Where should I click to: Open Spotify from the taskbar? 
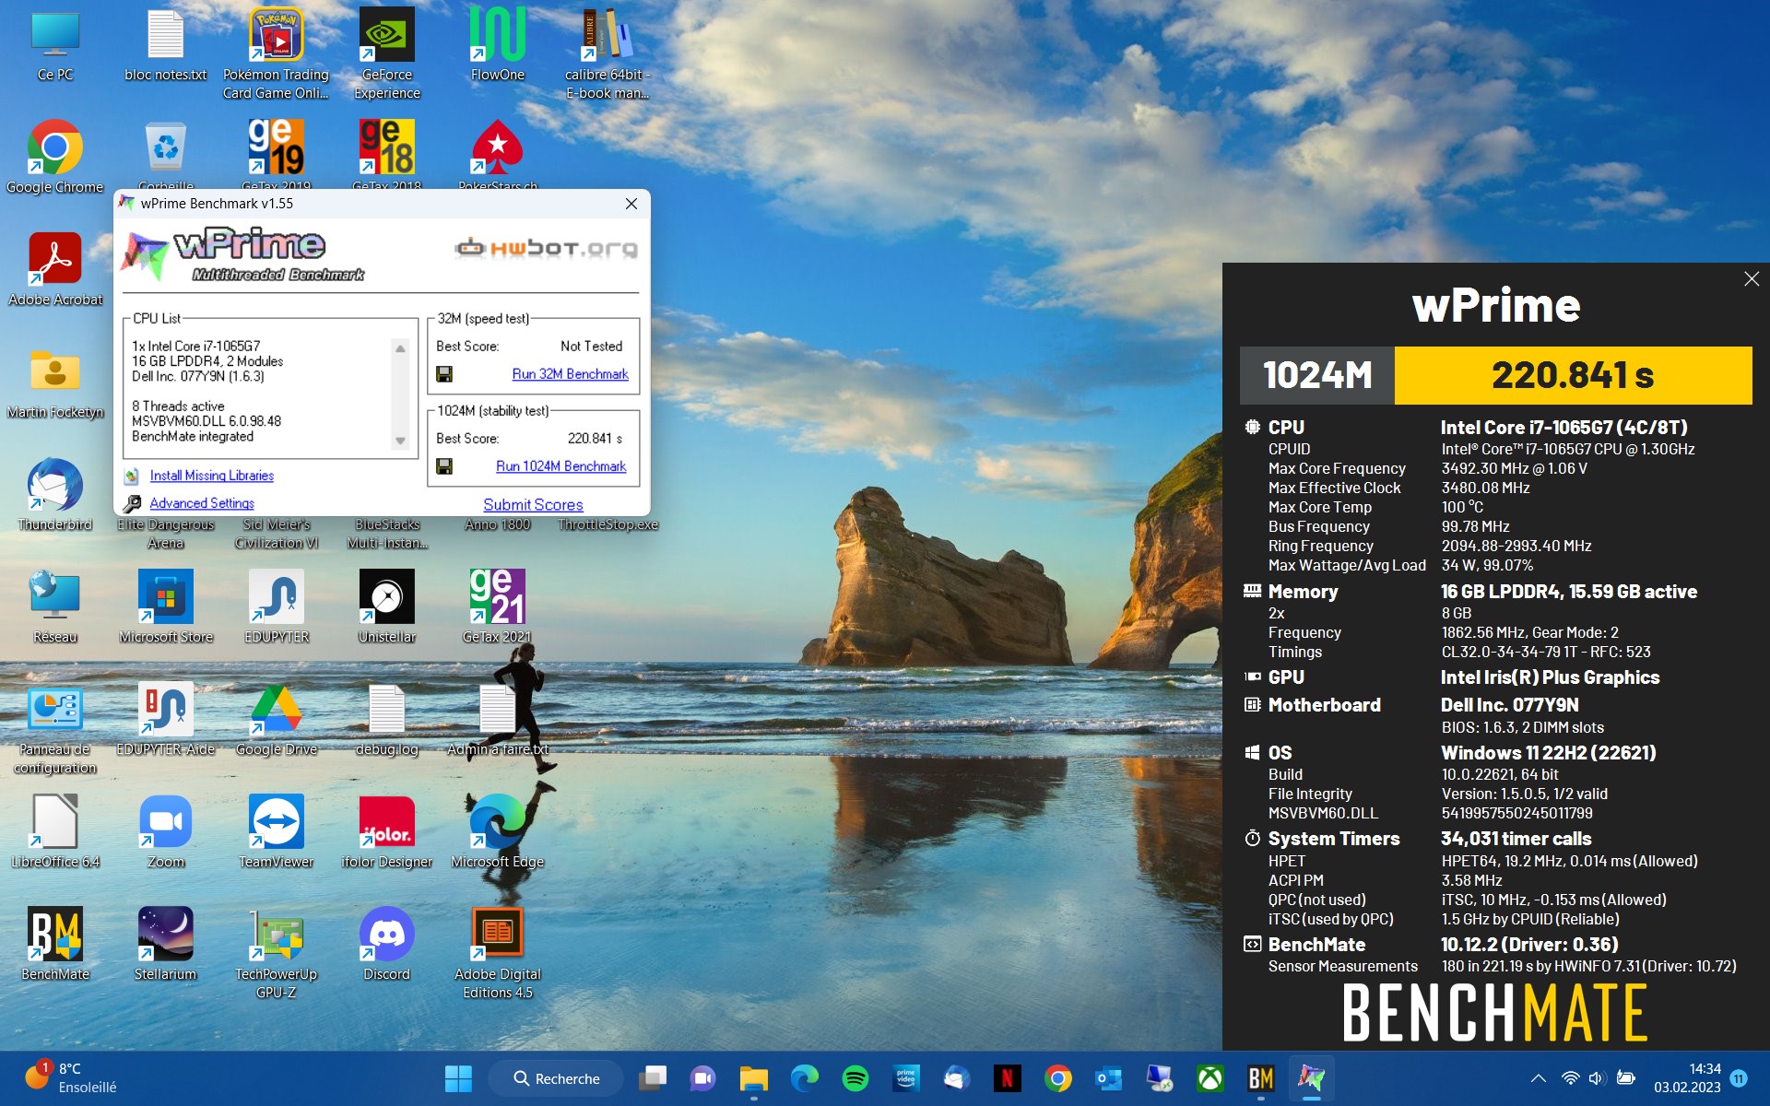click(x=855, y=1078)
